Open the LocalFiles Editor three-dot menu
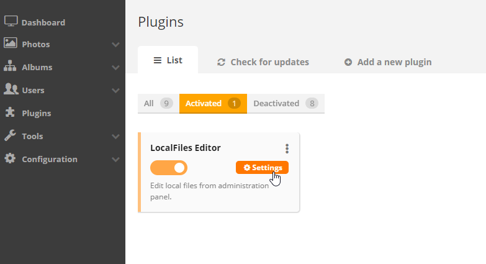The width and height of the screenshot is (486, 264). 287,148
